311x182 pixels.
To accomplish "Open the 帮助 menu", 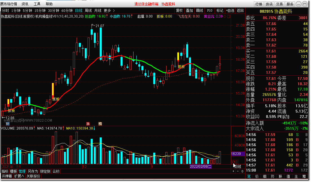I will tap(49, 4).
